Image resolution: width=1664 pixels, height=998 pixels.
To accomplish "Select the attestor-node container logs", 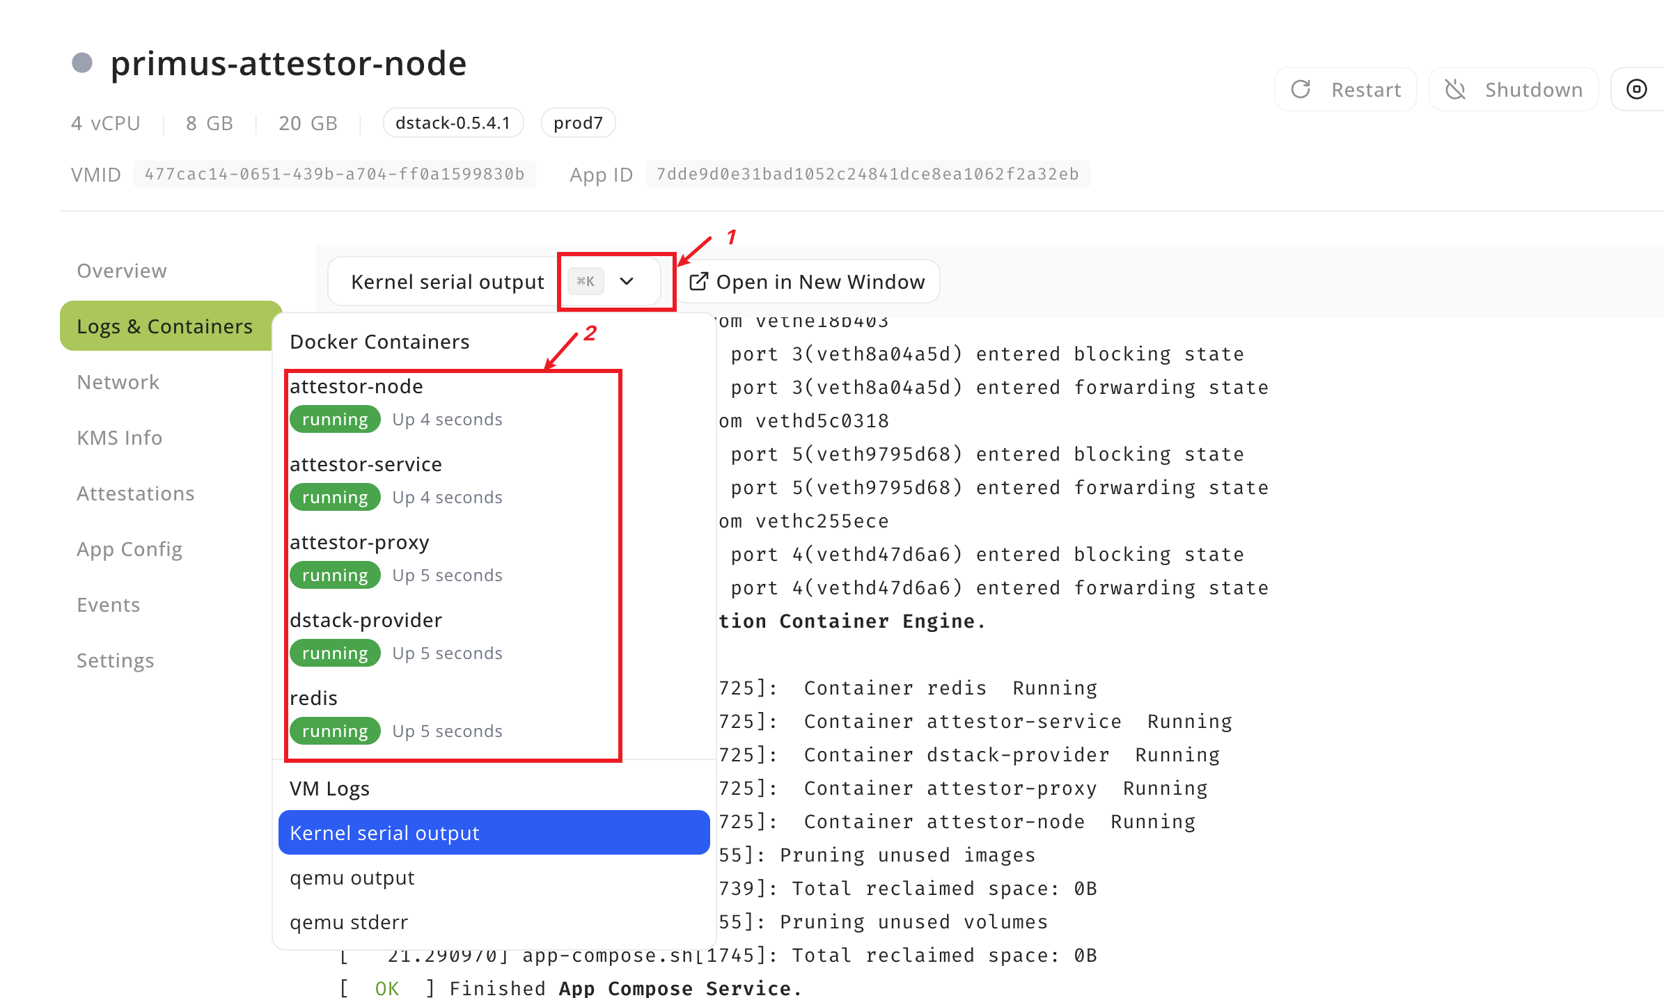I will click(356, 387).
